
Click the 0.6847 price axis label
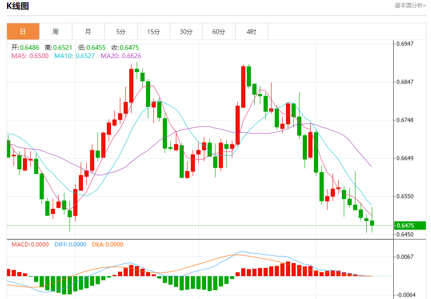click(x=405, y=82)
